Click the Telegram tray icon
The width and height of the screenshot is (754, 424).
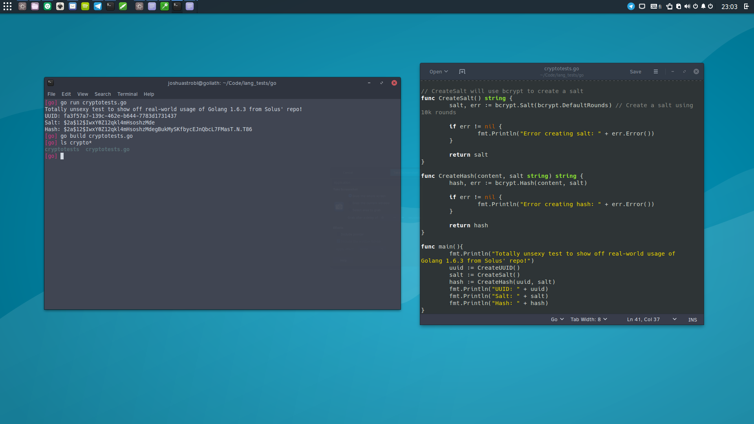click(631, 6)
